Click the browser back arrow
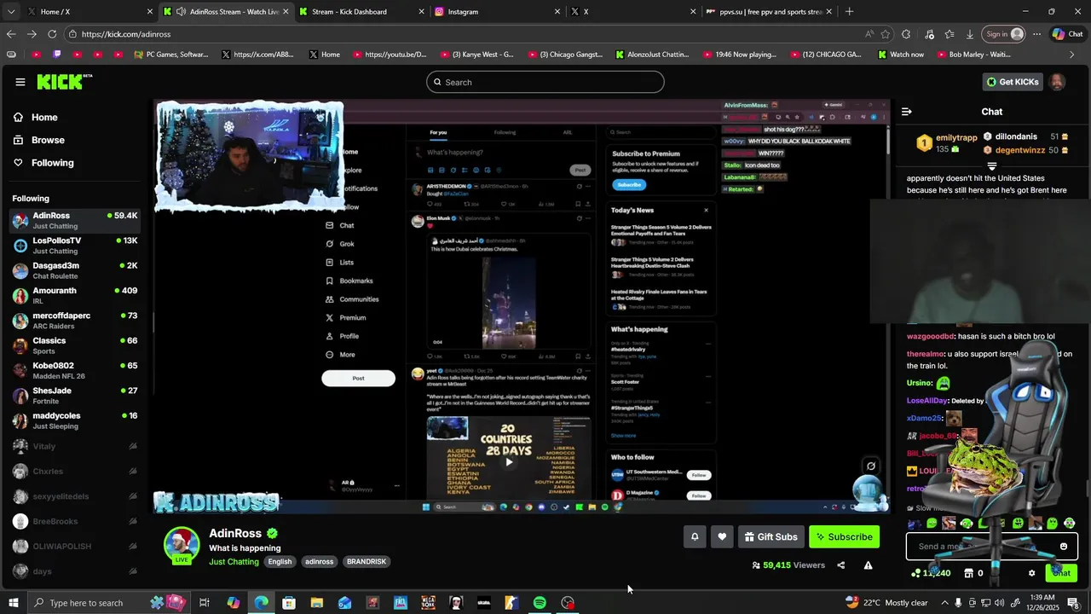The image size is (1091, 614). click(11, 34)
